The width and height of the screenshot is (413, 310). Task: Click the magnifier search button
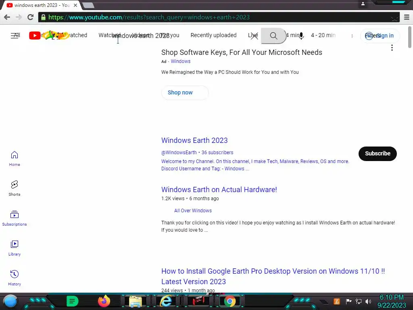click(273, 36)
